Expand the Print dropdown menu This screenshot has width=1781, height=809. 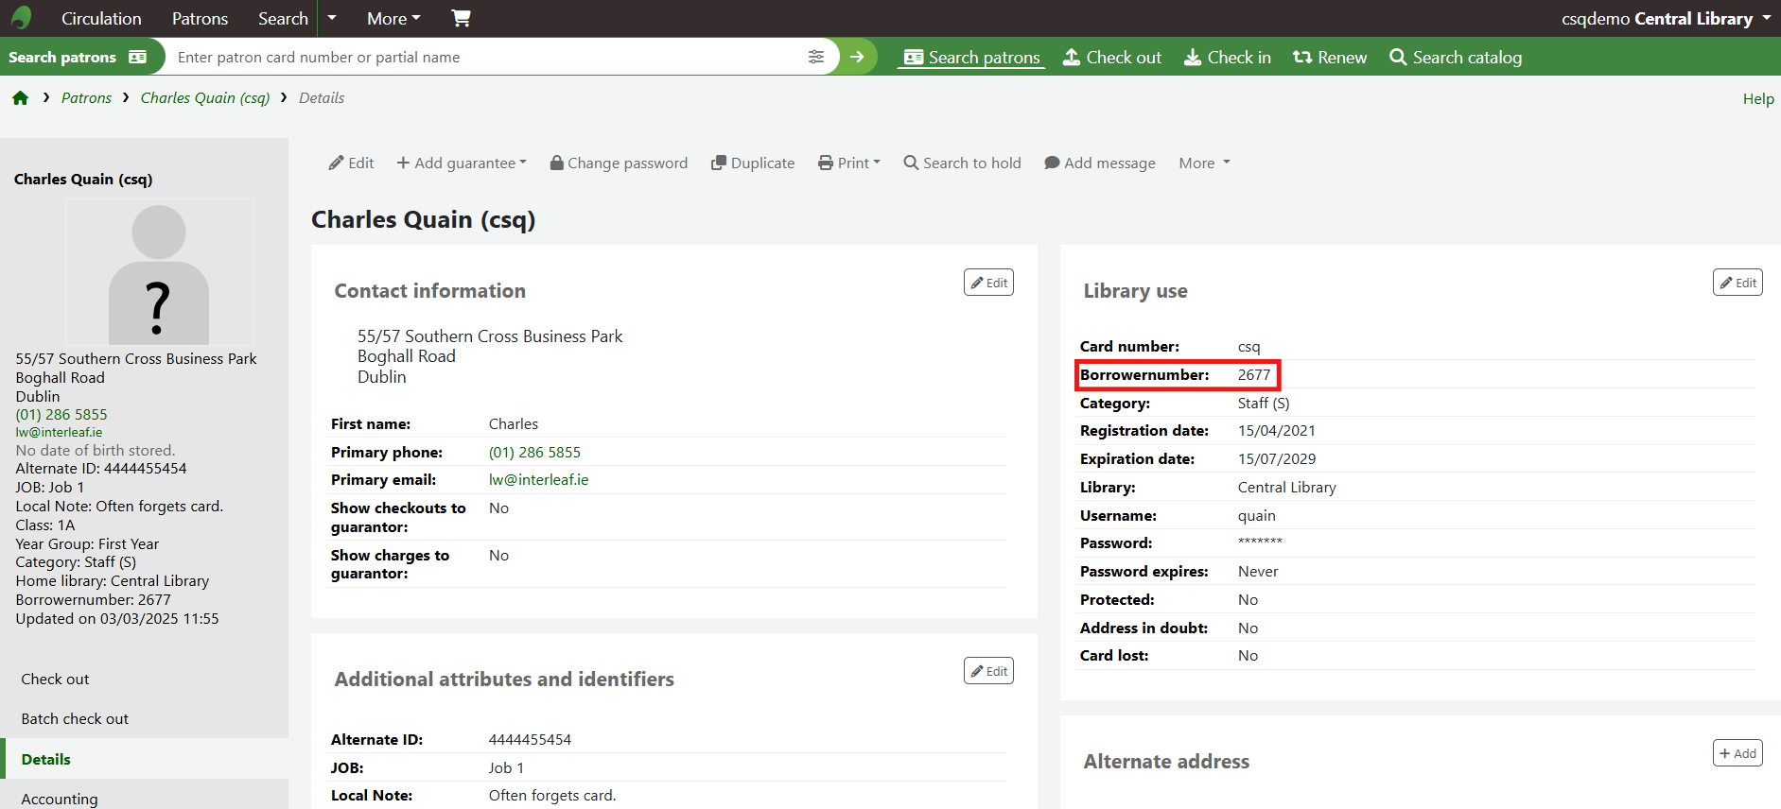click(x=849, y=163)
